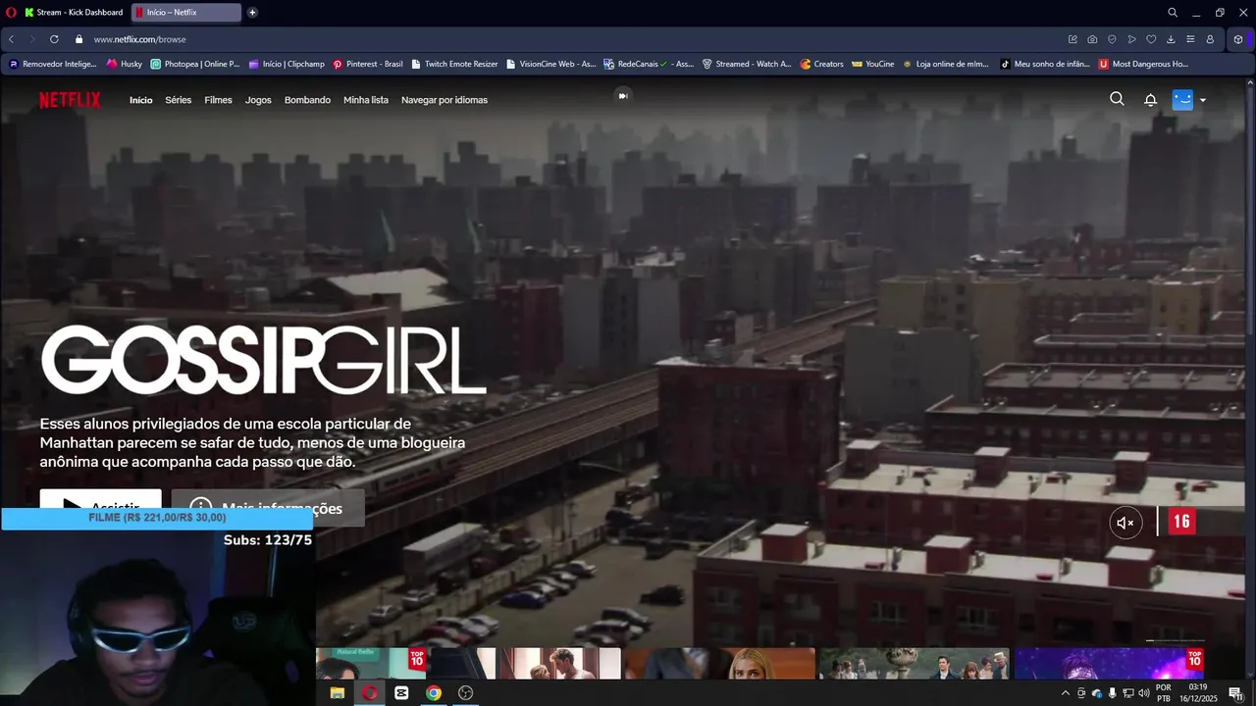Open Google Chrome from taskbar

point(434,692)
